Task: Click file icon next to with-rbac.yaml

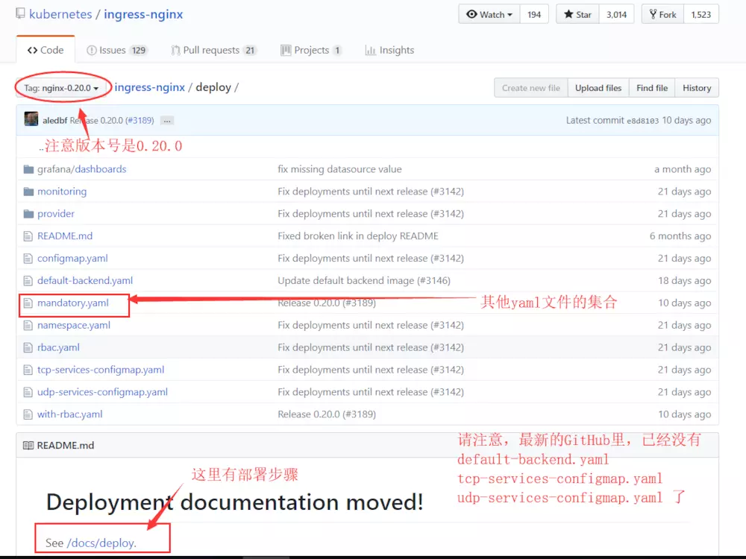Action: coord(28,414)
